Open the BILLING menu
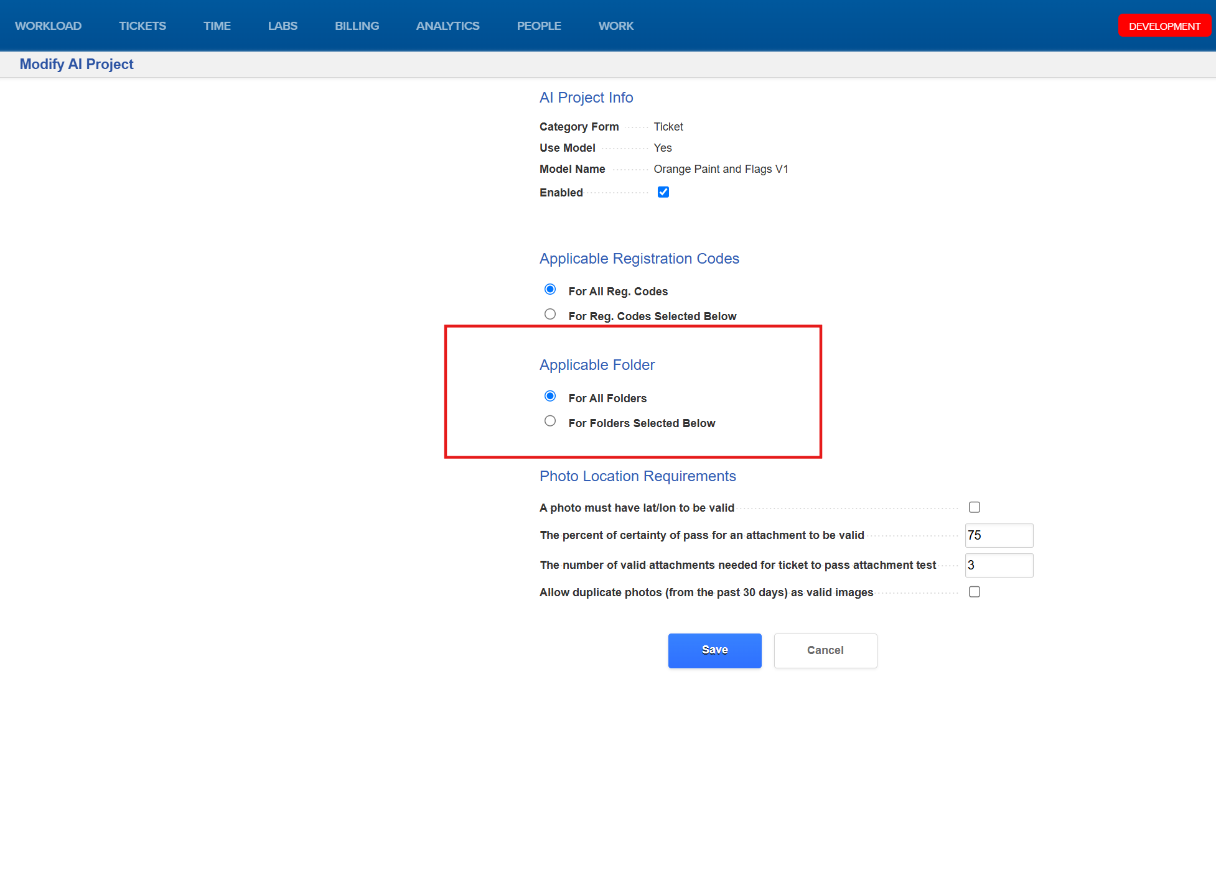Screen dimensions: 1216x871 (x=357, y=26)
